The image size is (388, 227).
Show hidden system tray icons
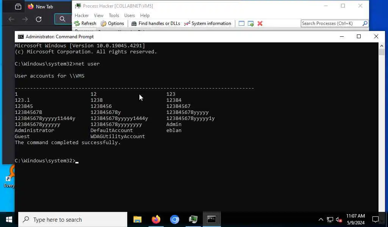[321, 219]
